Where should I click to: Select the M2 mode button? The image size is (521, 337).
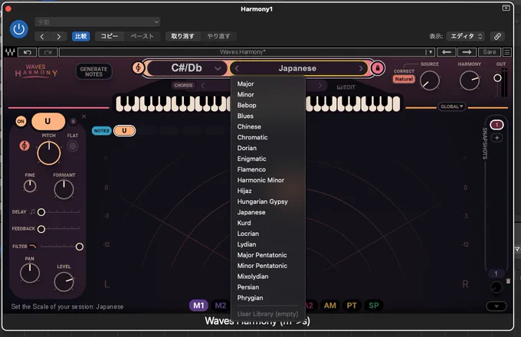point(221,306)
